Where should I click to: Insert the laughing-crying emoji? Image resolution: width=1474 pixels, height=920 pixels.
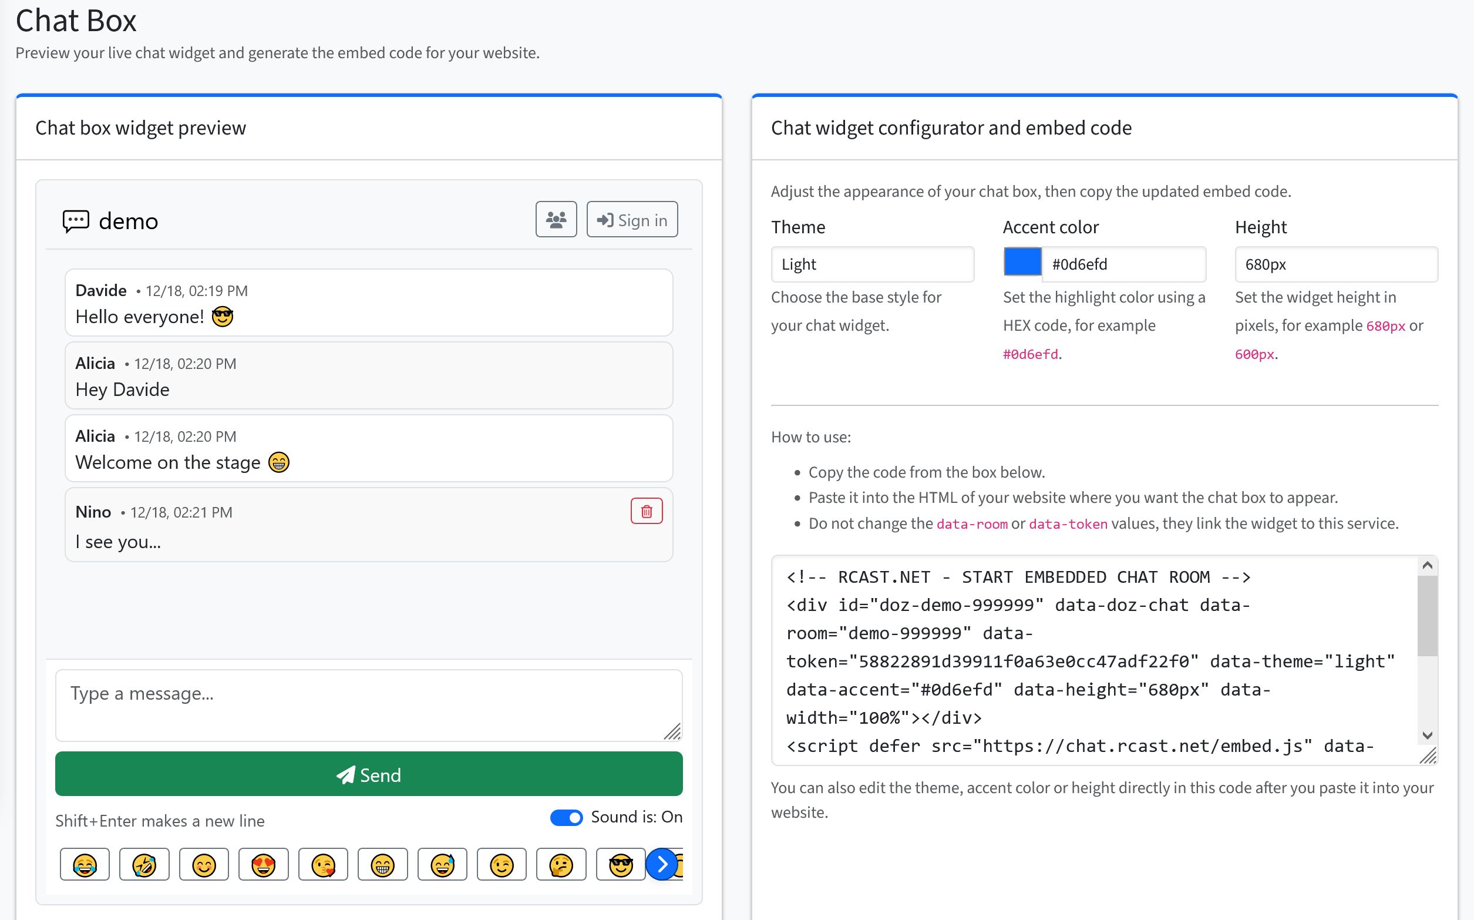[85, 864]
